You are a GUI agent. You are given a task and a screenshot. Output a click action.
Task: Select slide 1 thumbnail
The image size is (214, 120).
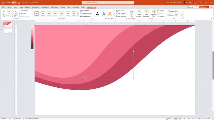8,24
